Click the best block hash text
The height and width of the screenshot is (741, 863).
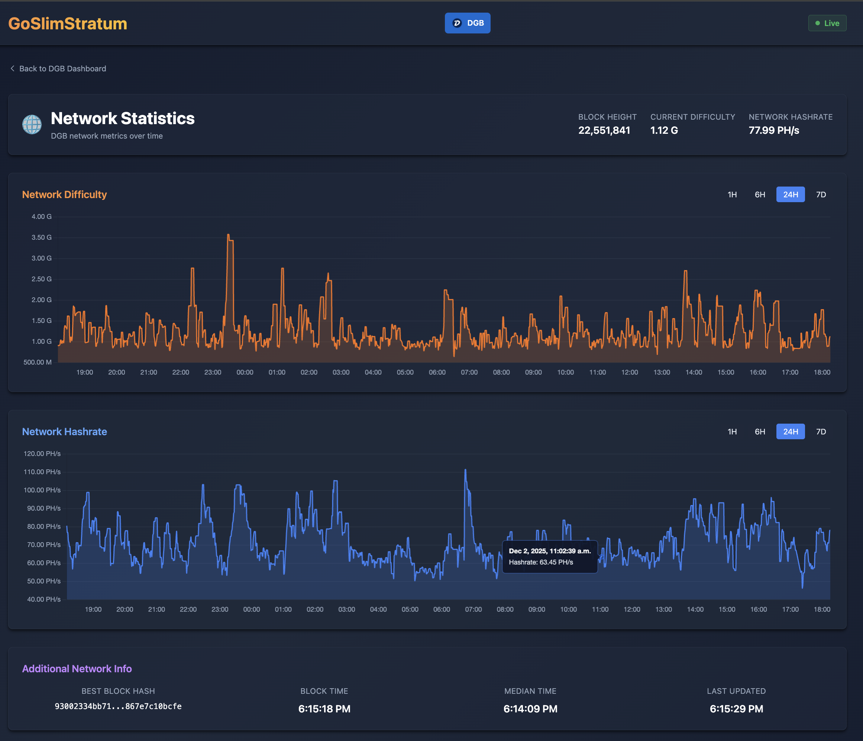118,706
